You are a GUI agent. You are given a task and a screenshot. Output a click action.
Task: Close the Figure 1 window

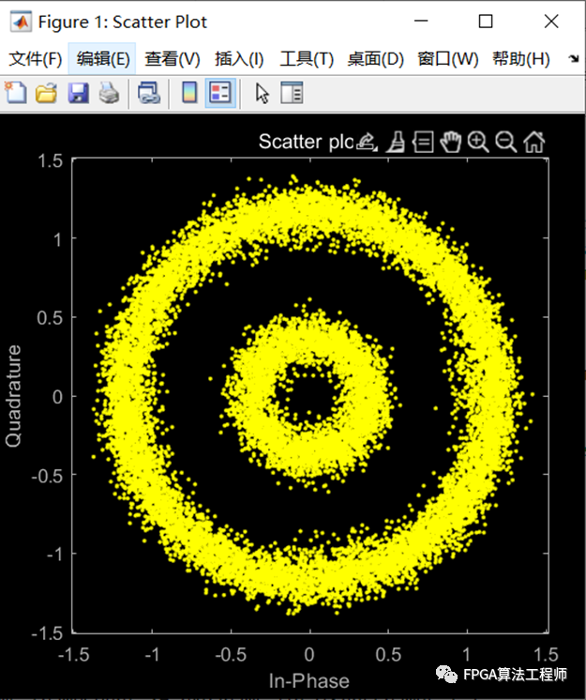551,21
